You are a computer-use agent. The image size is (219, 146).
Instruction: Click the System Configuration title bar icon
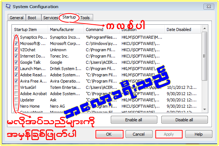[x=8, y=7]
